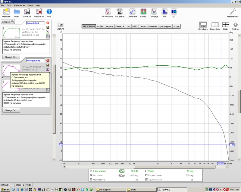241x192 pixels.
Task: Enable the Excess phase trace
Action: click(x=146, y=175)
